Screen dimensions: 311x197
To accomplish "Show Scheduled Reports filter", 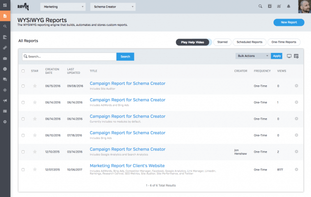I will click(249, 42).
